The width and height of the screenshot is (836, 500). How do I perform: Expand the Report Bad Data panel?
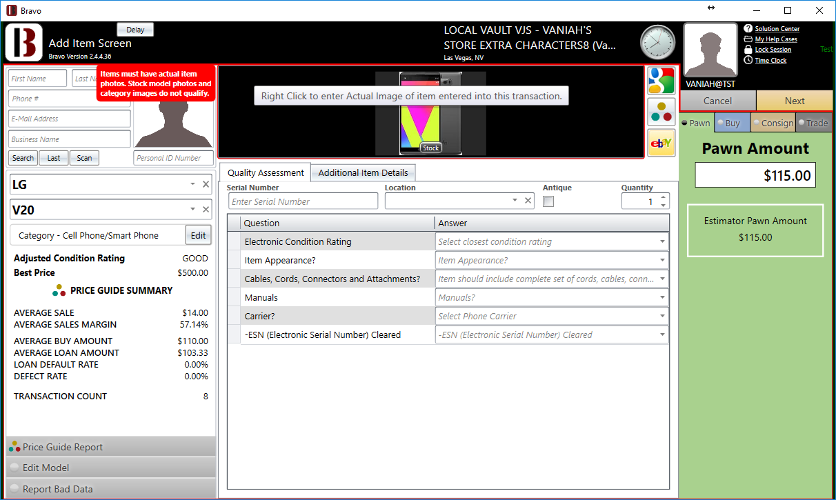coord(110,489)
